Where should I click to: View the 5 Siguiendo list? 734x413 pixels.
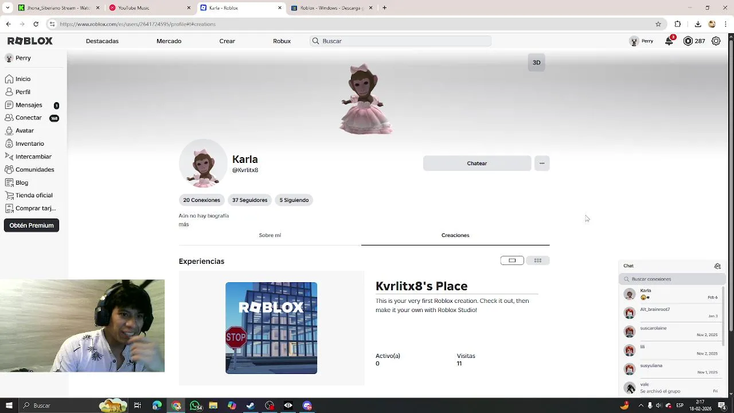(x=294, y=200)
